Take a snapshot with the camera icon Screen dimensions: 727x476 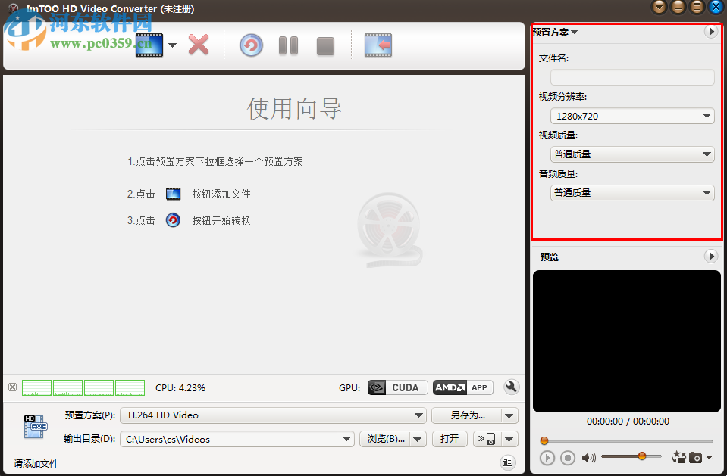click(695, 457)
